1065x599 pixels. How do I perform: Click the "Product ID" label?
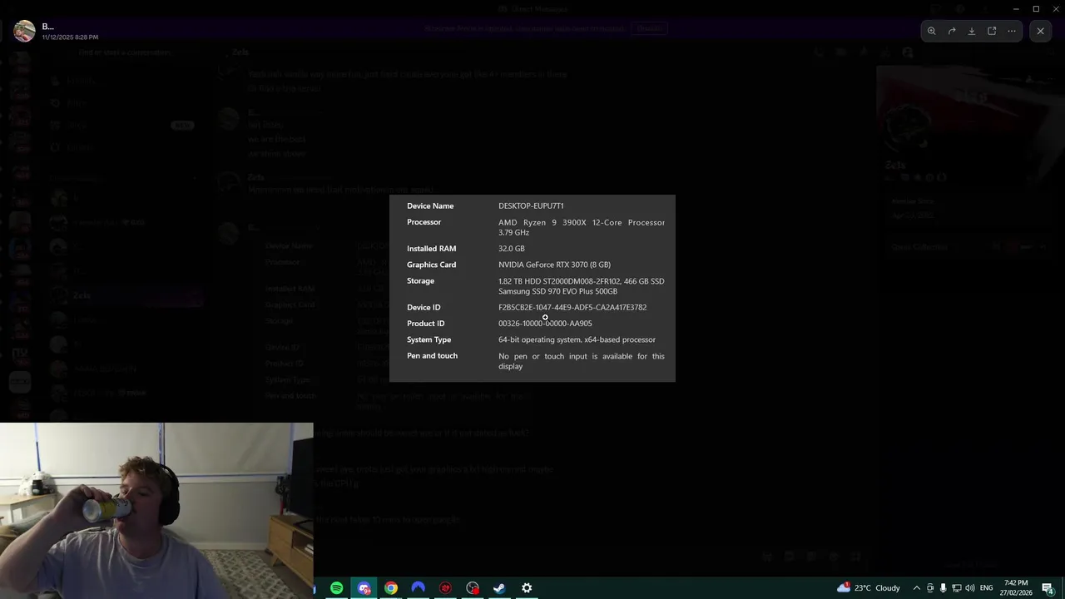tap(426, 324)
